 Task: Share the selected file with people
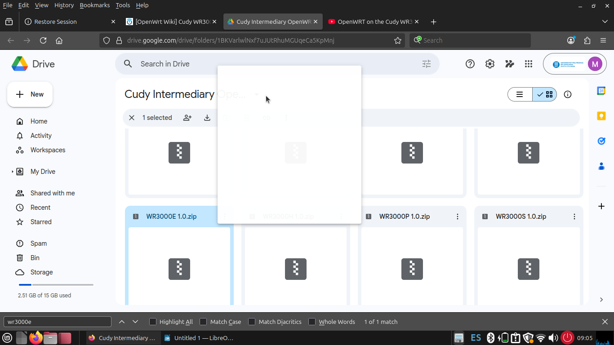187,118
